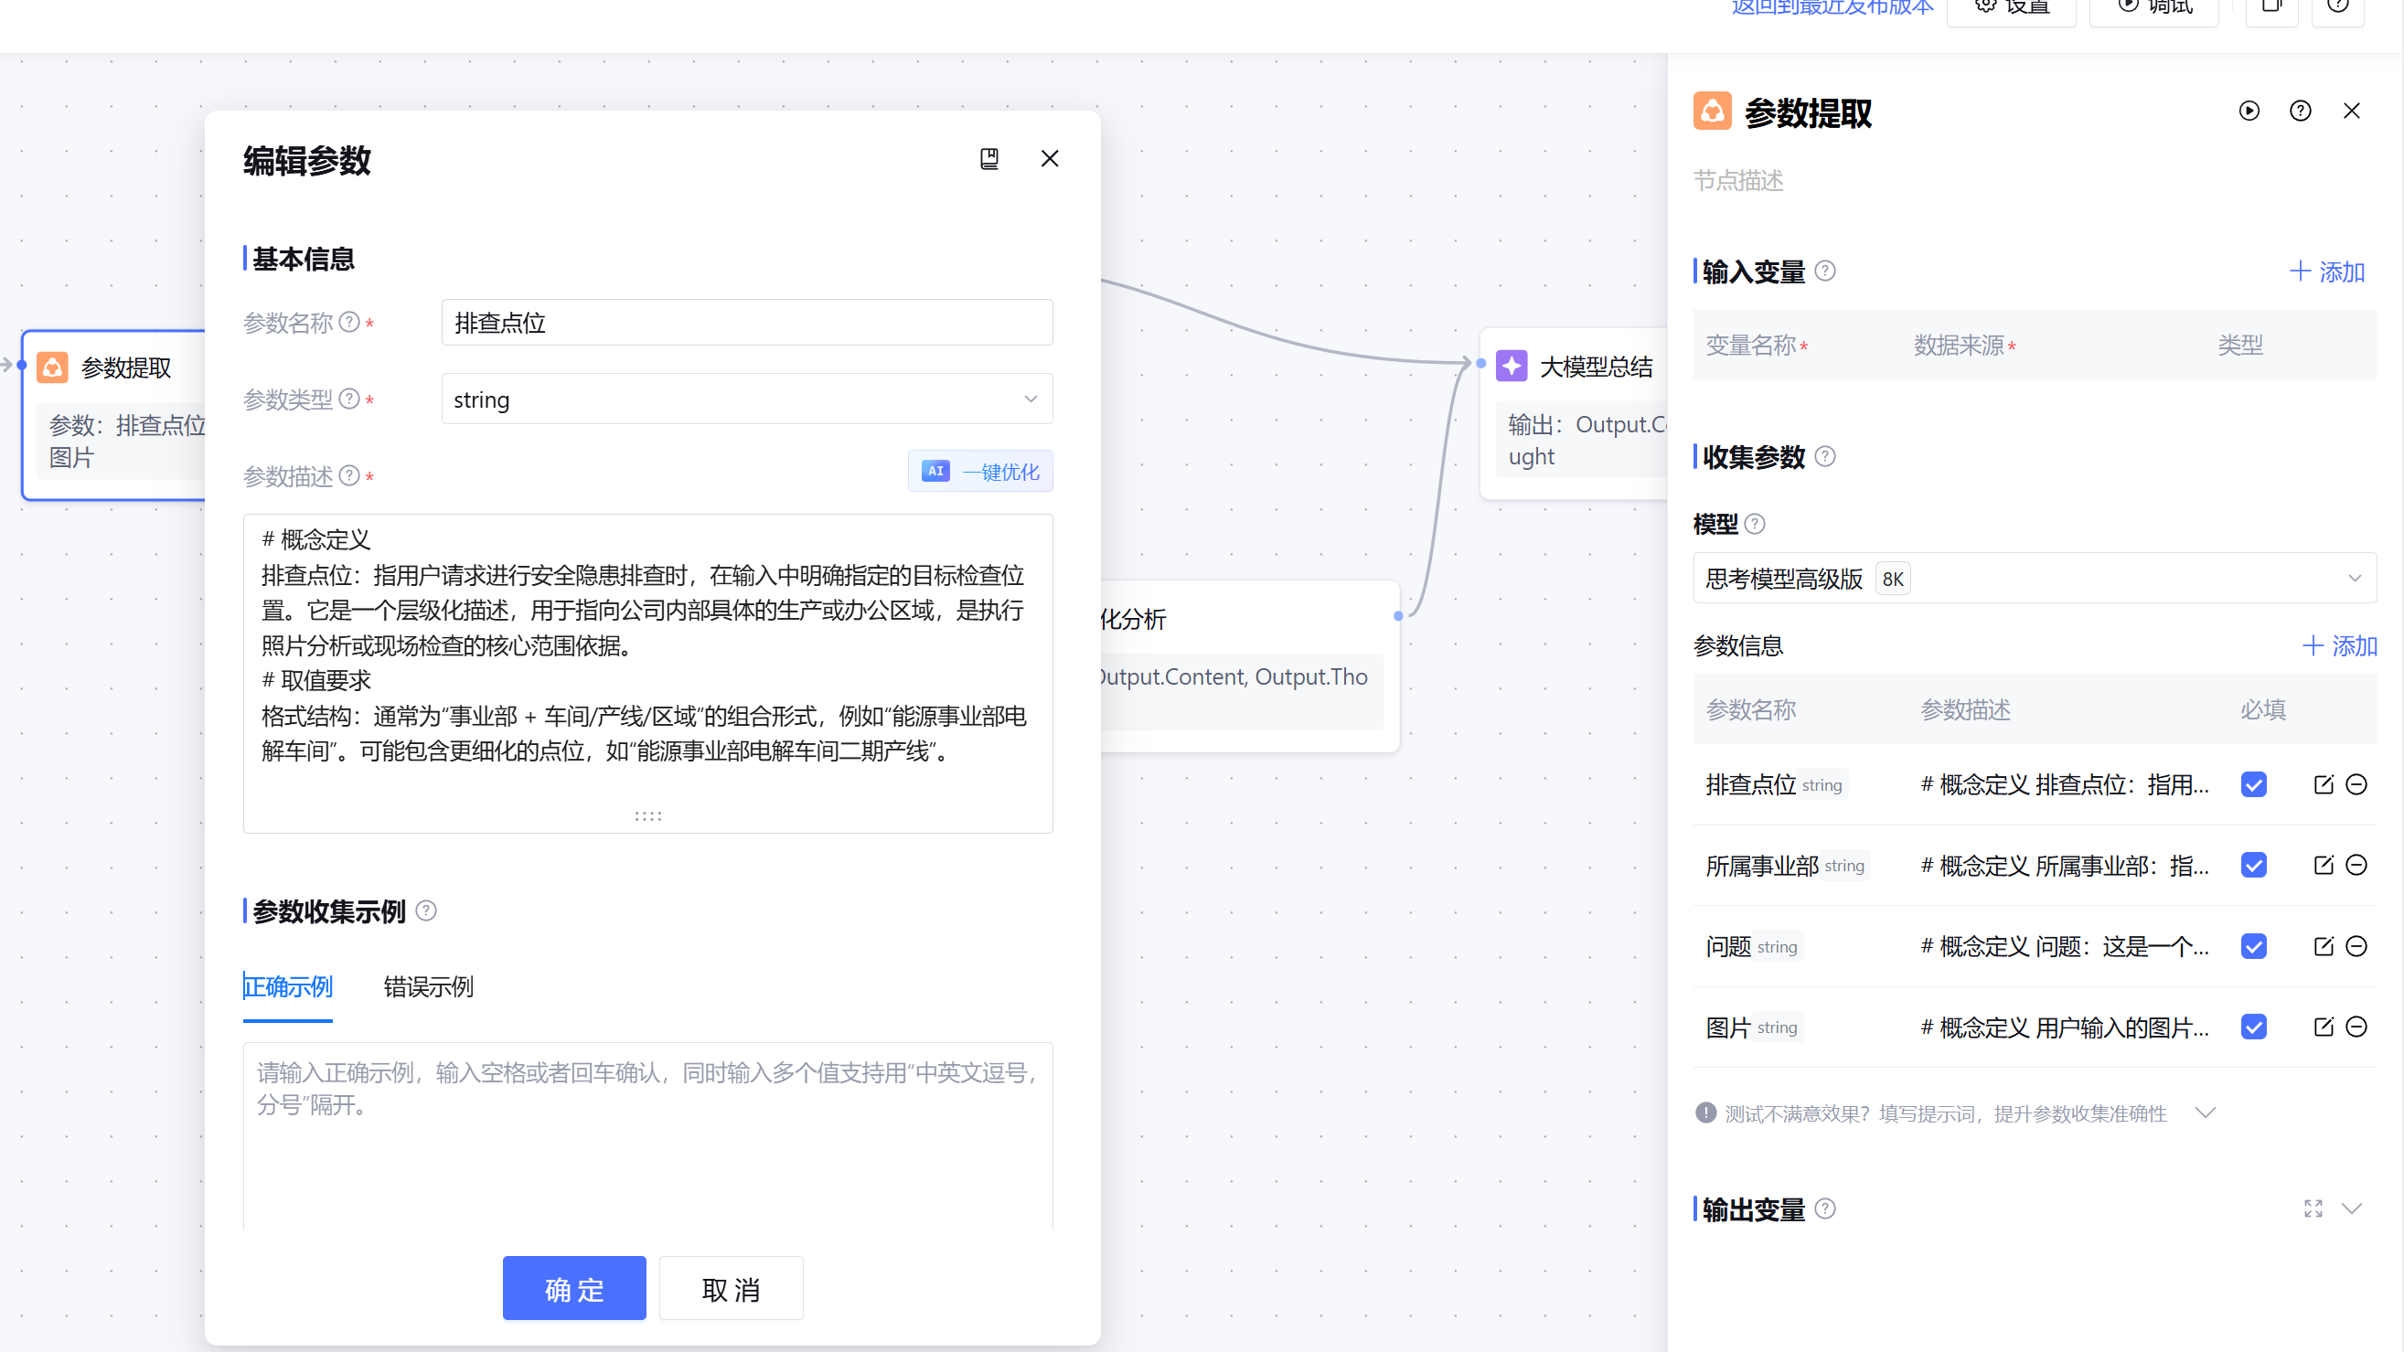
Task: Open help icon in 参数提取 panel header
Action: (2301, 111)
